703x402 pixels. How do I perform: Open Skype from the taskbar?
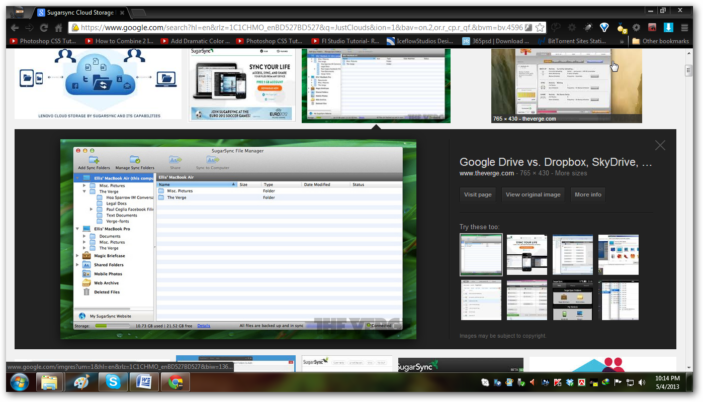click(113, 382)
